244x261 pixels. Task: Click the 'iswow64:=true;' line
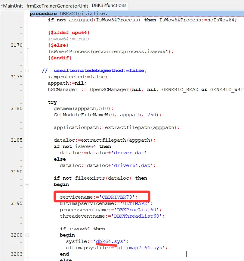[69, 39]
